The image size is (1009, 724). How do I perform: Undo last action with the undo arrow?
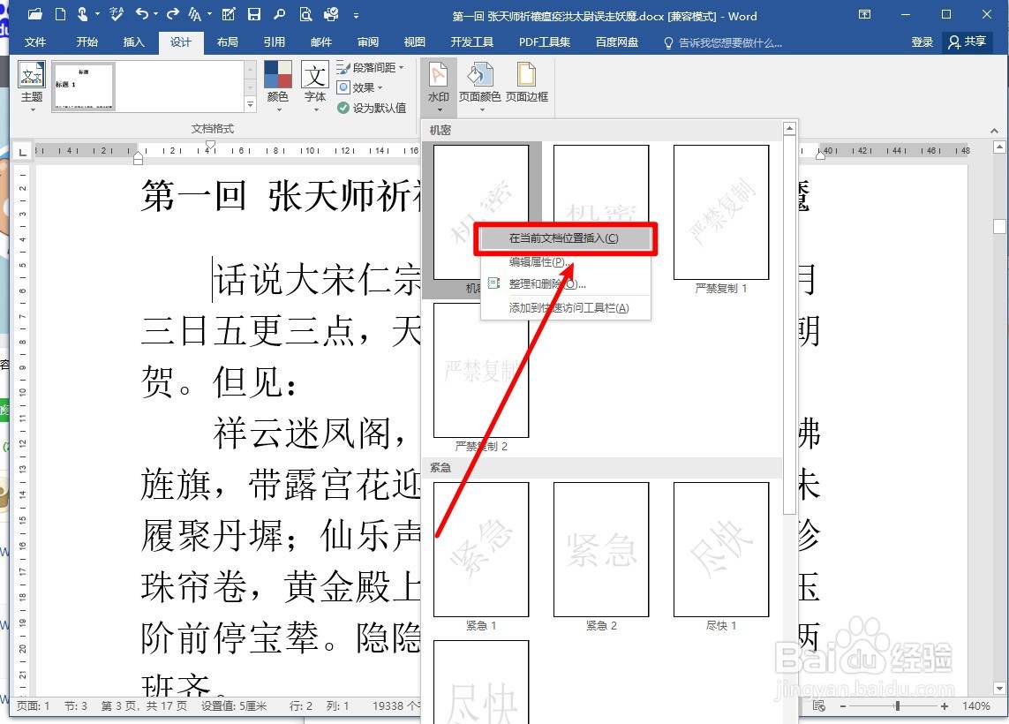(142, 13)
